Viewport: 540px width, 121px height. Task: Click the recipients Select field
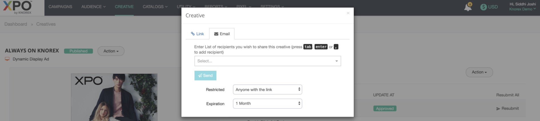pos(264,61)
